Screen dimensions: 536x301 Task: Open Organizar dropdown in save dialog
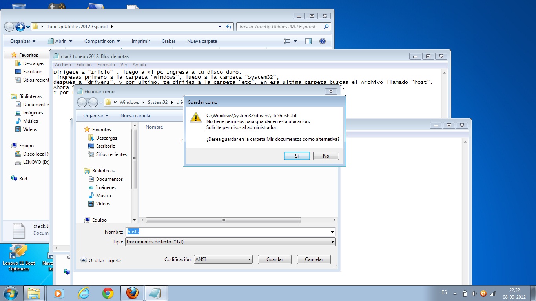[x=96, y=116]
